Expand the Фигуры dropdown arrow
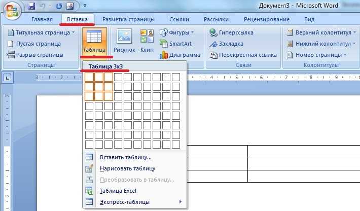This screenshot has width=360, height=211. (192, 32)
